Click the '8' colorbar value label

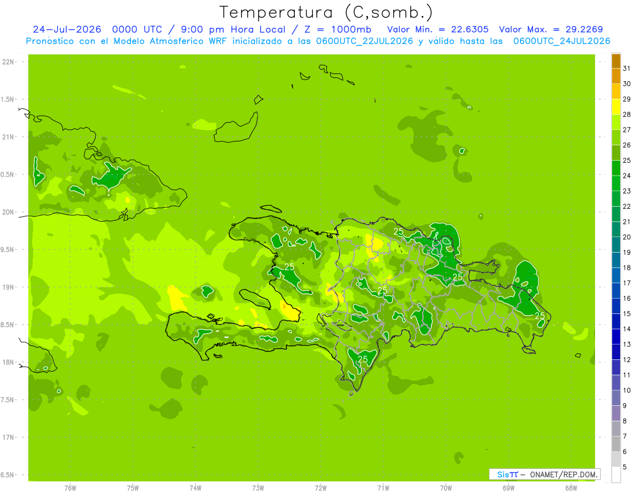coord(625,421)
